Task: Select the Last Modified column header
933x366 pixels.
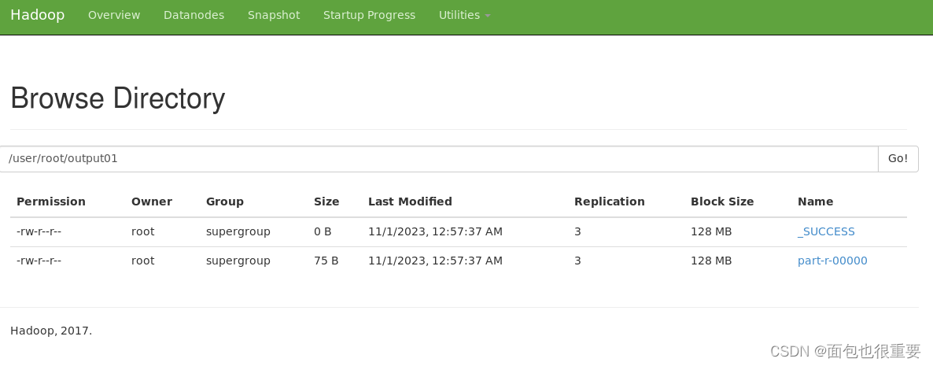Action: [410, 201]
